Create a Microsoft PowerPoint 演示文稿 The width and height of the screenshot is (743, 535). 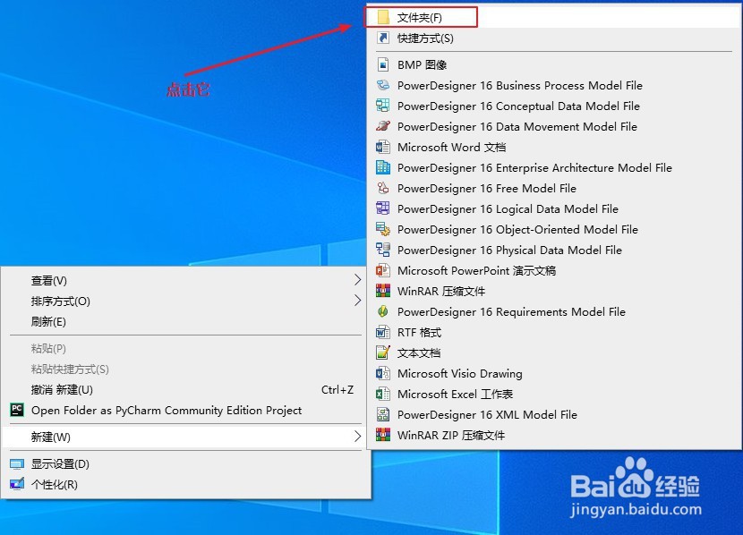click(554, 271)
